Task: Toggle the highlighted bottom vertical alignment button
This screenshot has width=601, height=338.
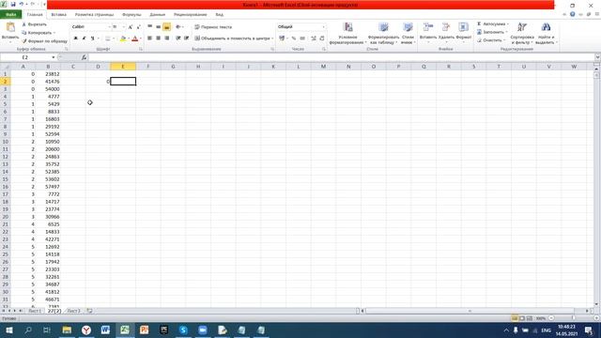Action: [x=167, y=27]
